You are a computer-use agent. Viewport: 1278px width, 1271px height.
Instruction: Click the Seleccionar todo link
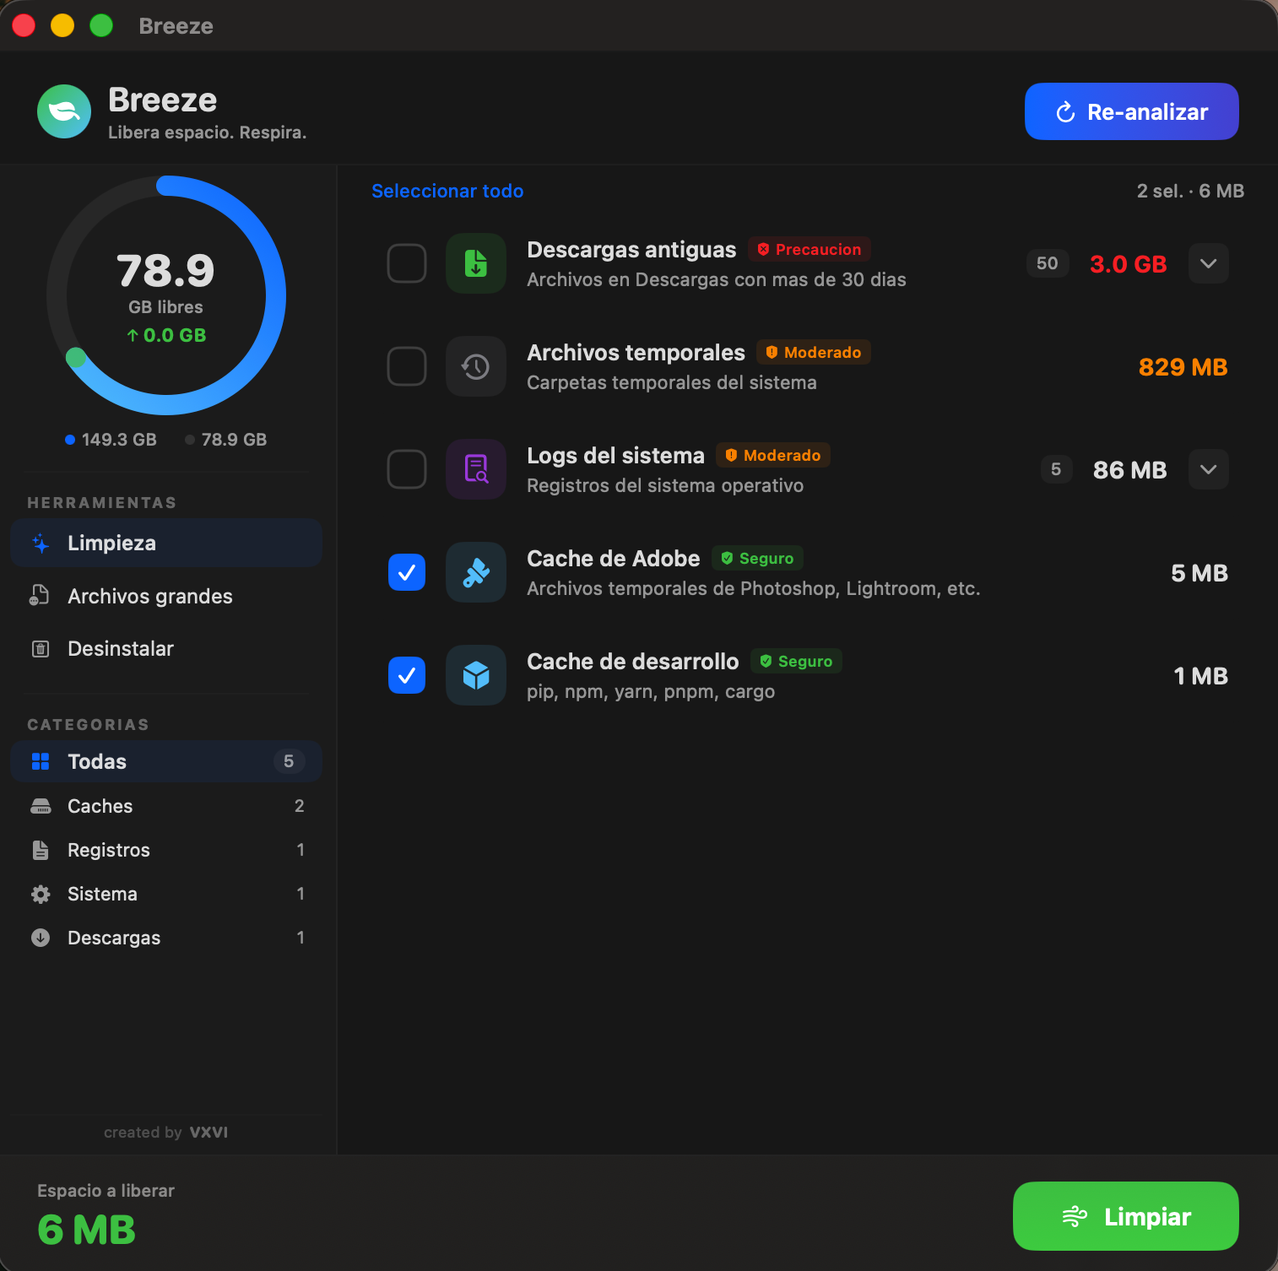447,191
